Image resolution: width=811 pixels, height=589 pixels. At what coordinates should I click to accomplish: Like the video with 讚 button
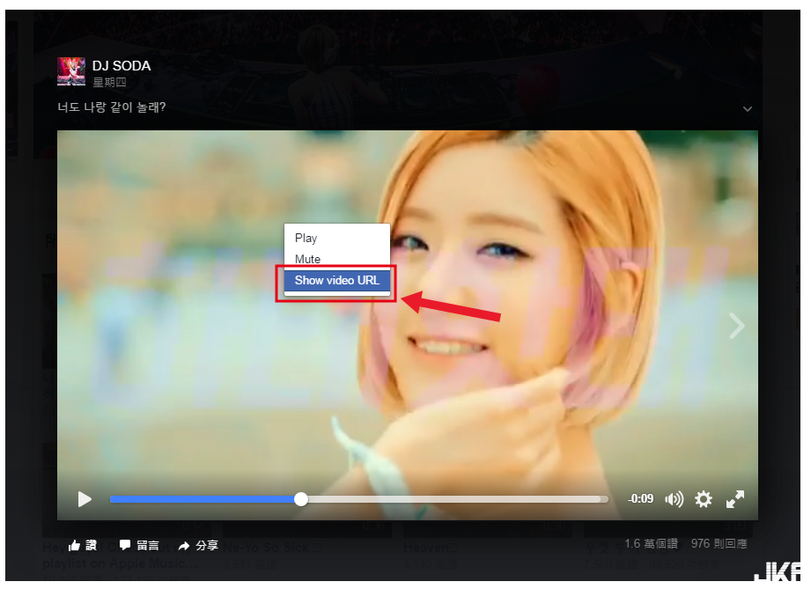pyautogui.click(x=82, y=545)
